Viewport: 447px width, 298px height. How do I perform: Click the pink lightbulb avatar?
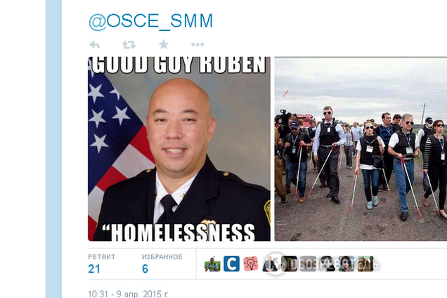251,264
